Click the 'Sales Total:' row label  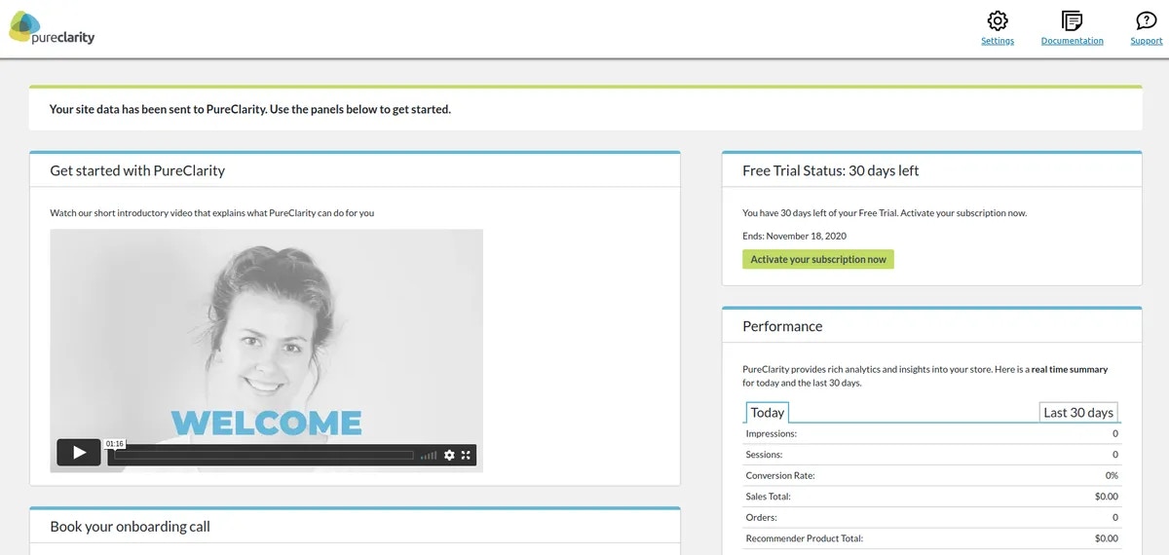point(769,497)
